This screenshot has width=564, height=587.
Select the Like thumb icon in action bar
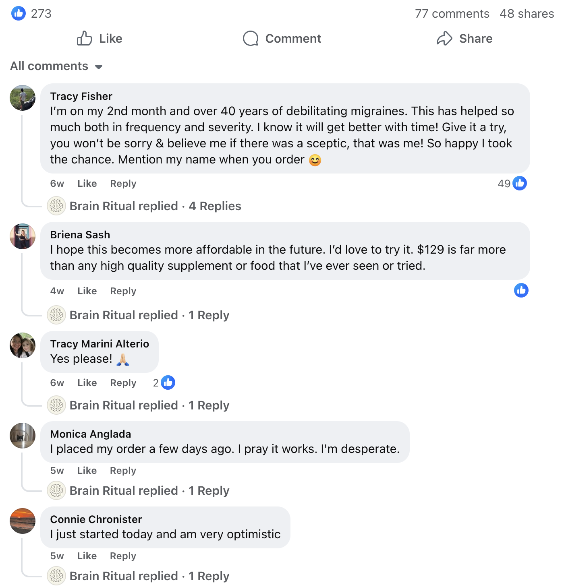85,39
